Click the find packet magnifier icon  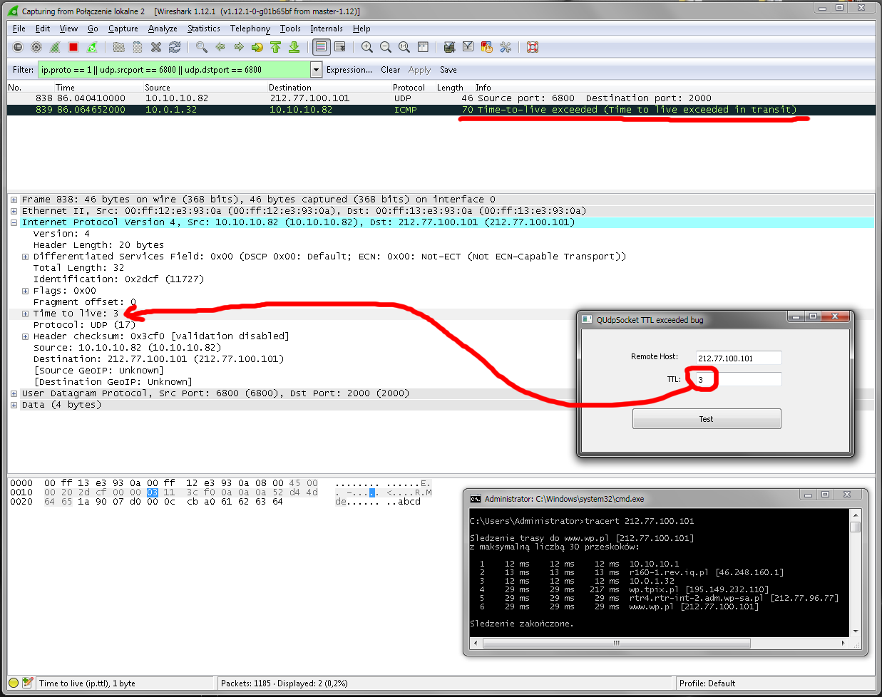[x=202, y=47]
